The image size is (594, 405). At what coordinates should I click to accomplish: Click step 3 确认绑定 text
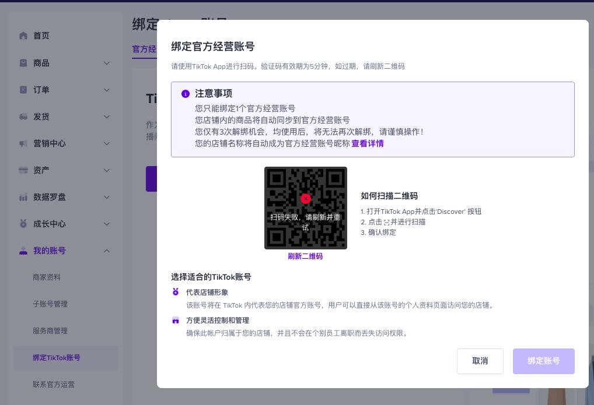coord(379,233)
